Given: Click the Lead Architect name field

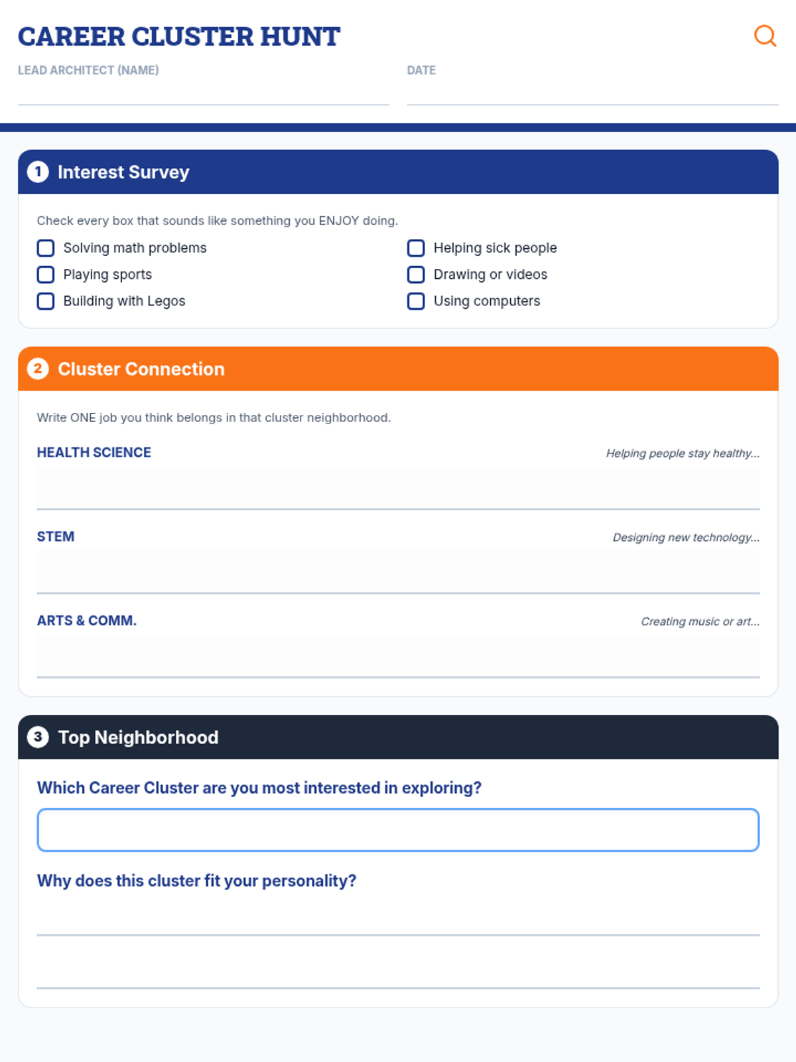Looking at the screenshot, I should [203, 93].
